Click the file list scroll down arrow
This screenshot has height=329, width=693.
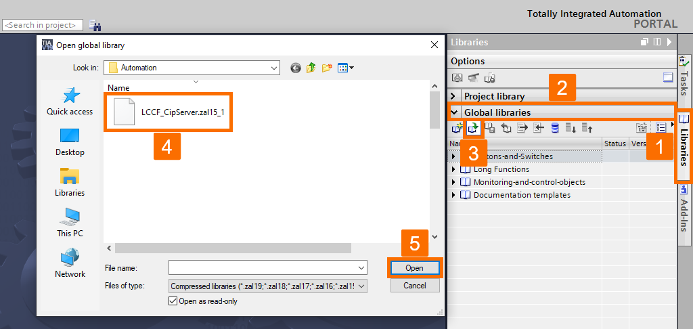(x=434, y=237)
